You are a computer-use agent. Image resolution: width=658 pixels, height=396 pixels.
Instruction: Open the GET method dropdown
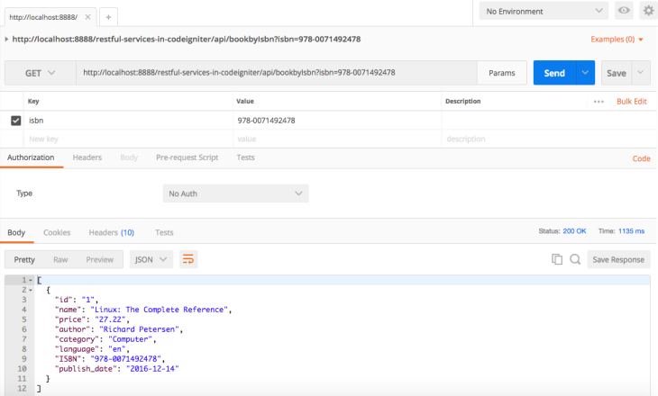39,73
